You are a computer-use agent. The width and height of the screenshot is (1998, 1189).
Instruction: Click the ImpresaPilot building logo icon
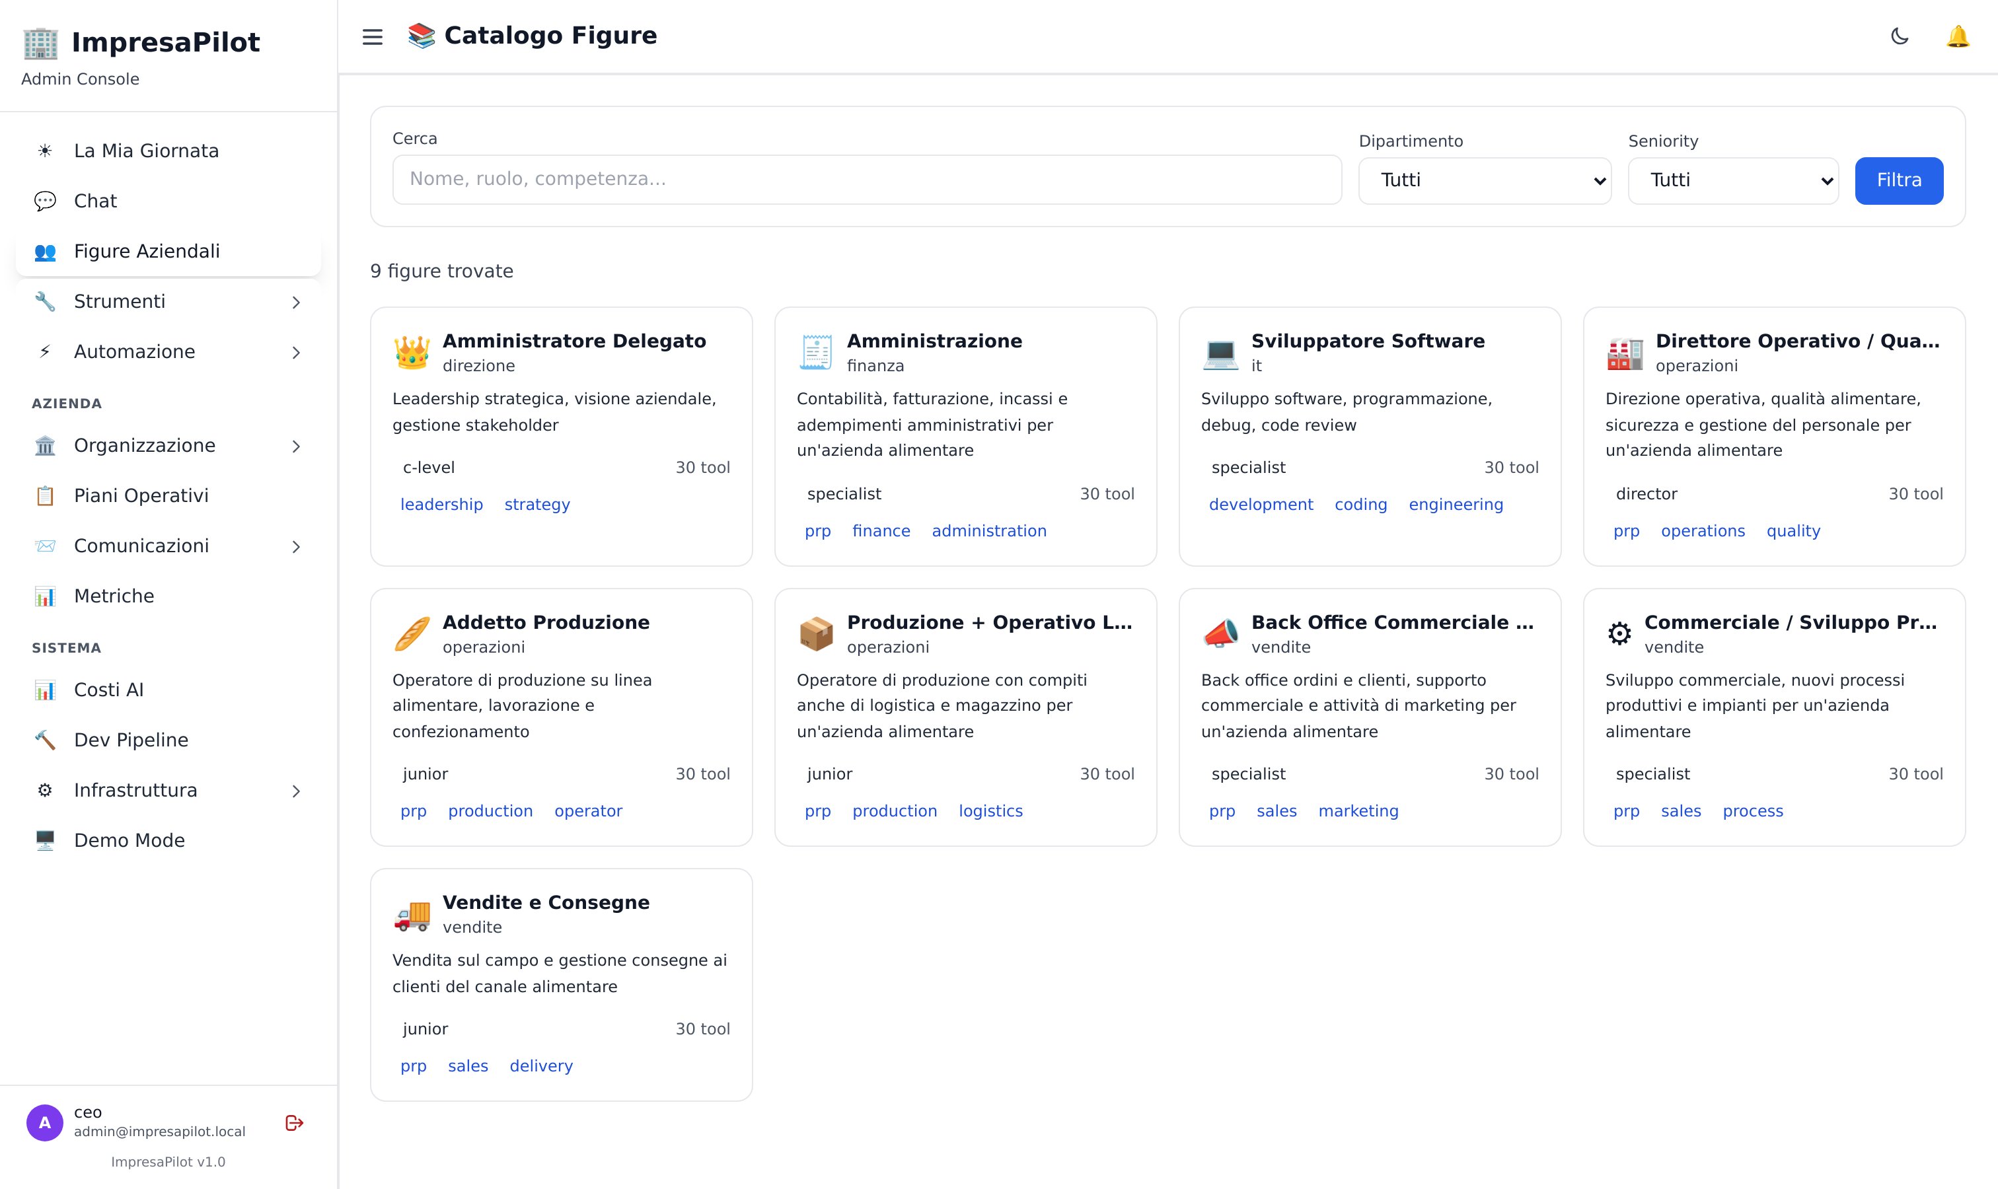pos(40,42)
